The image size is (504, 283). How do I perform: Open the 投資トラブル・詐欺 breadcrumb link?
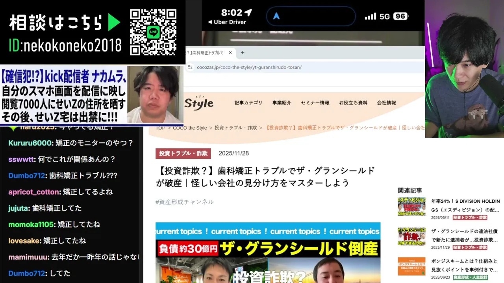[235, 128]
